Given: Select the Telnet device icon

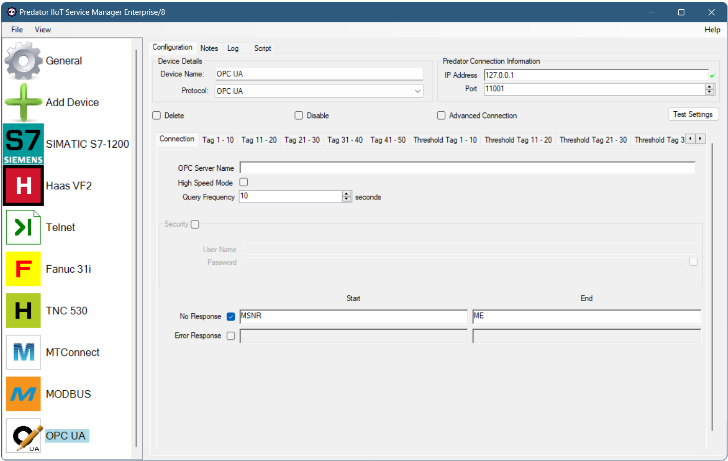Looking at the screenshot, I should tap(23, 227).
